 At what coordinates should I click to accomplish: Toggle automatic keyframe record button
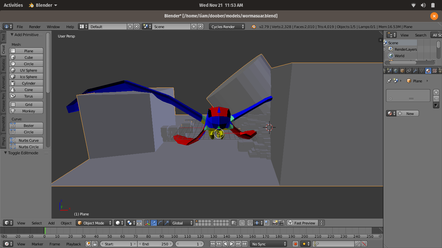pyautogui.click(x=295, y=244)
